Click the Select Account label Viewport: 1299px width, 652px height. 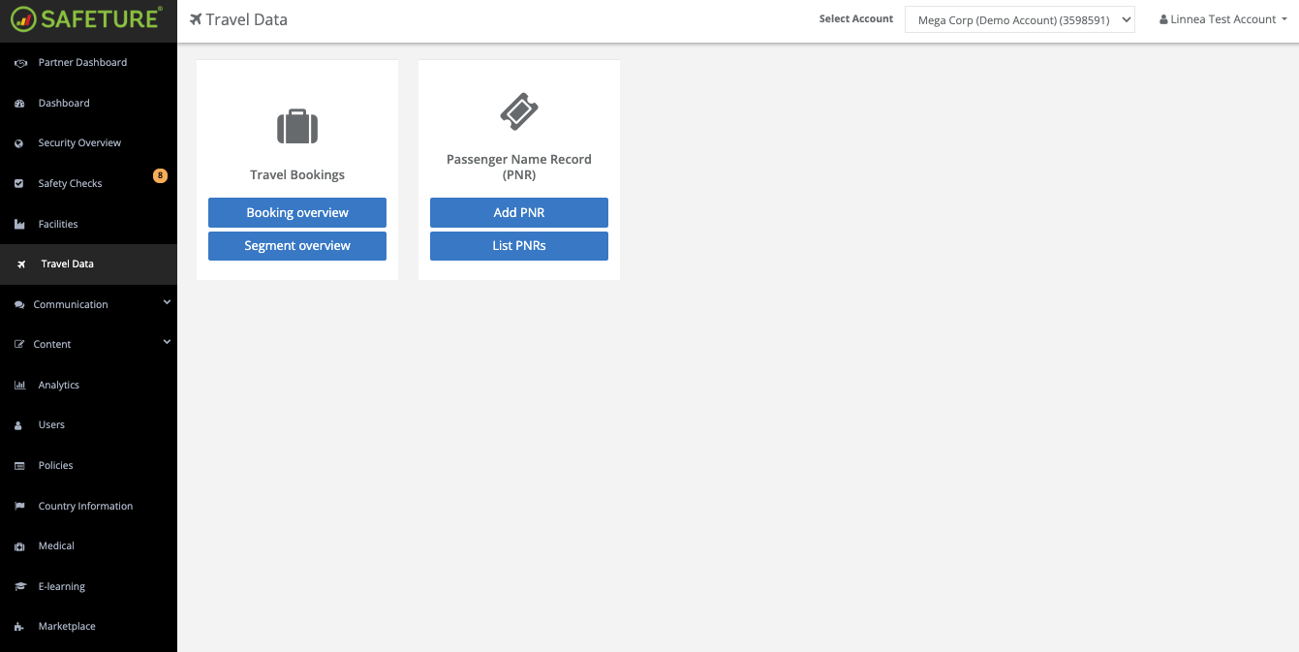[856, 19]
